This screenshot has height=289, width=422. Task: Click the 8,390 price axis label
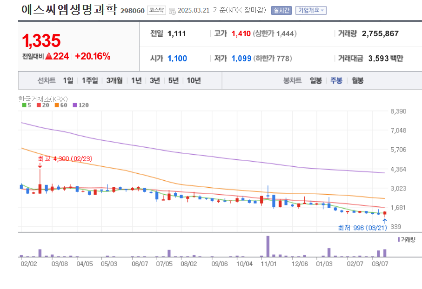tap(398, 112)
